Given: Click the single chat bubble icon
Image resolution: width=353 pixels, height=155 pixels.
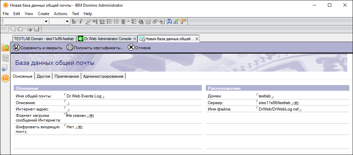Looking at the screenshot, I should 13,29.
